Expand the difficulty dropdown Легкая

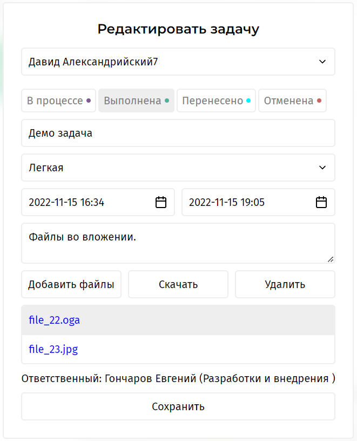(178, 168)
